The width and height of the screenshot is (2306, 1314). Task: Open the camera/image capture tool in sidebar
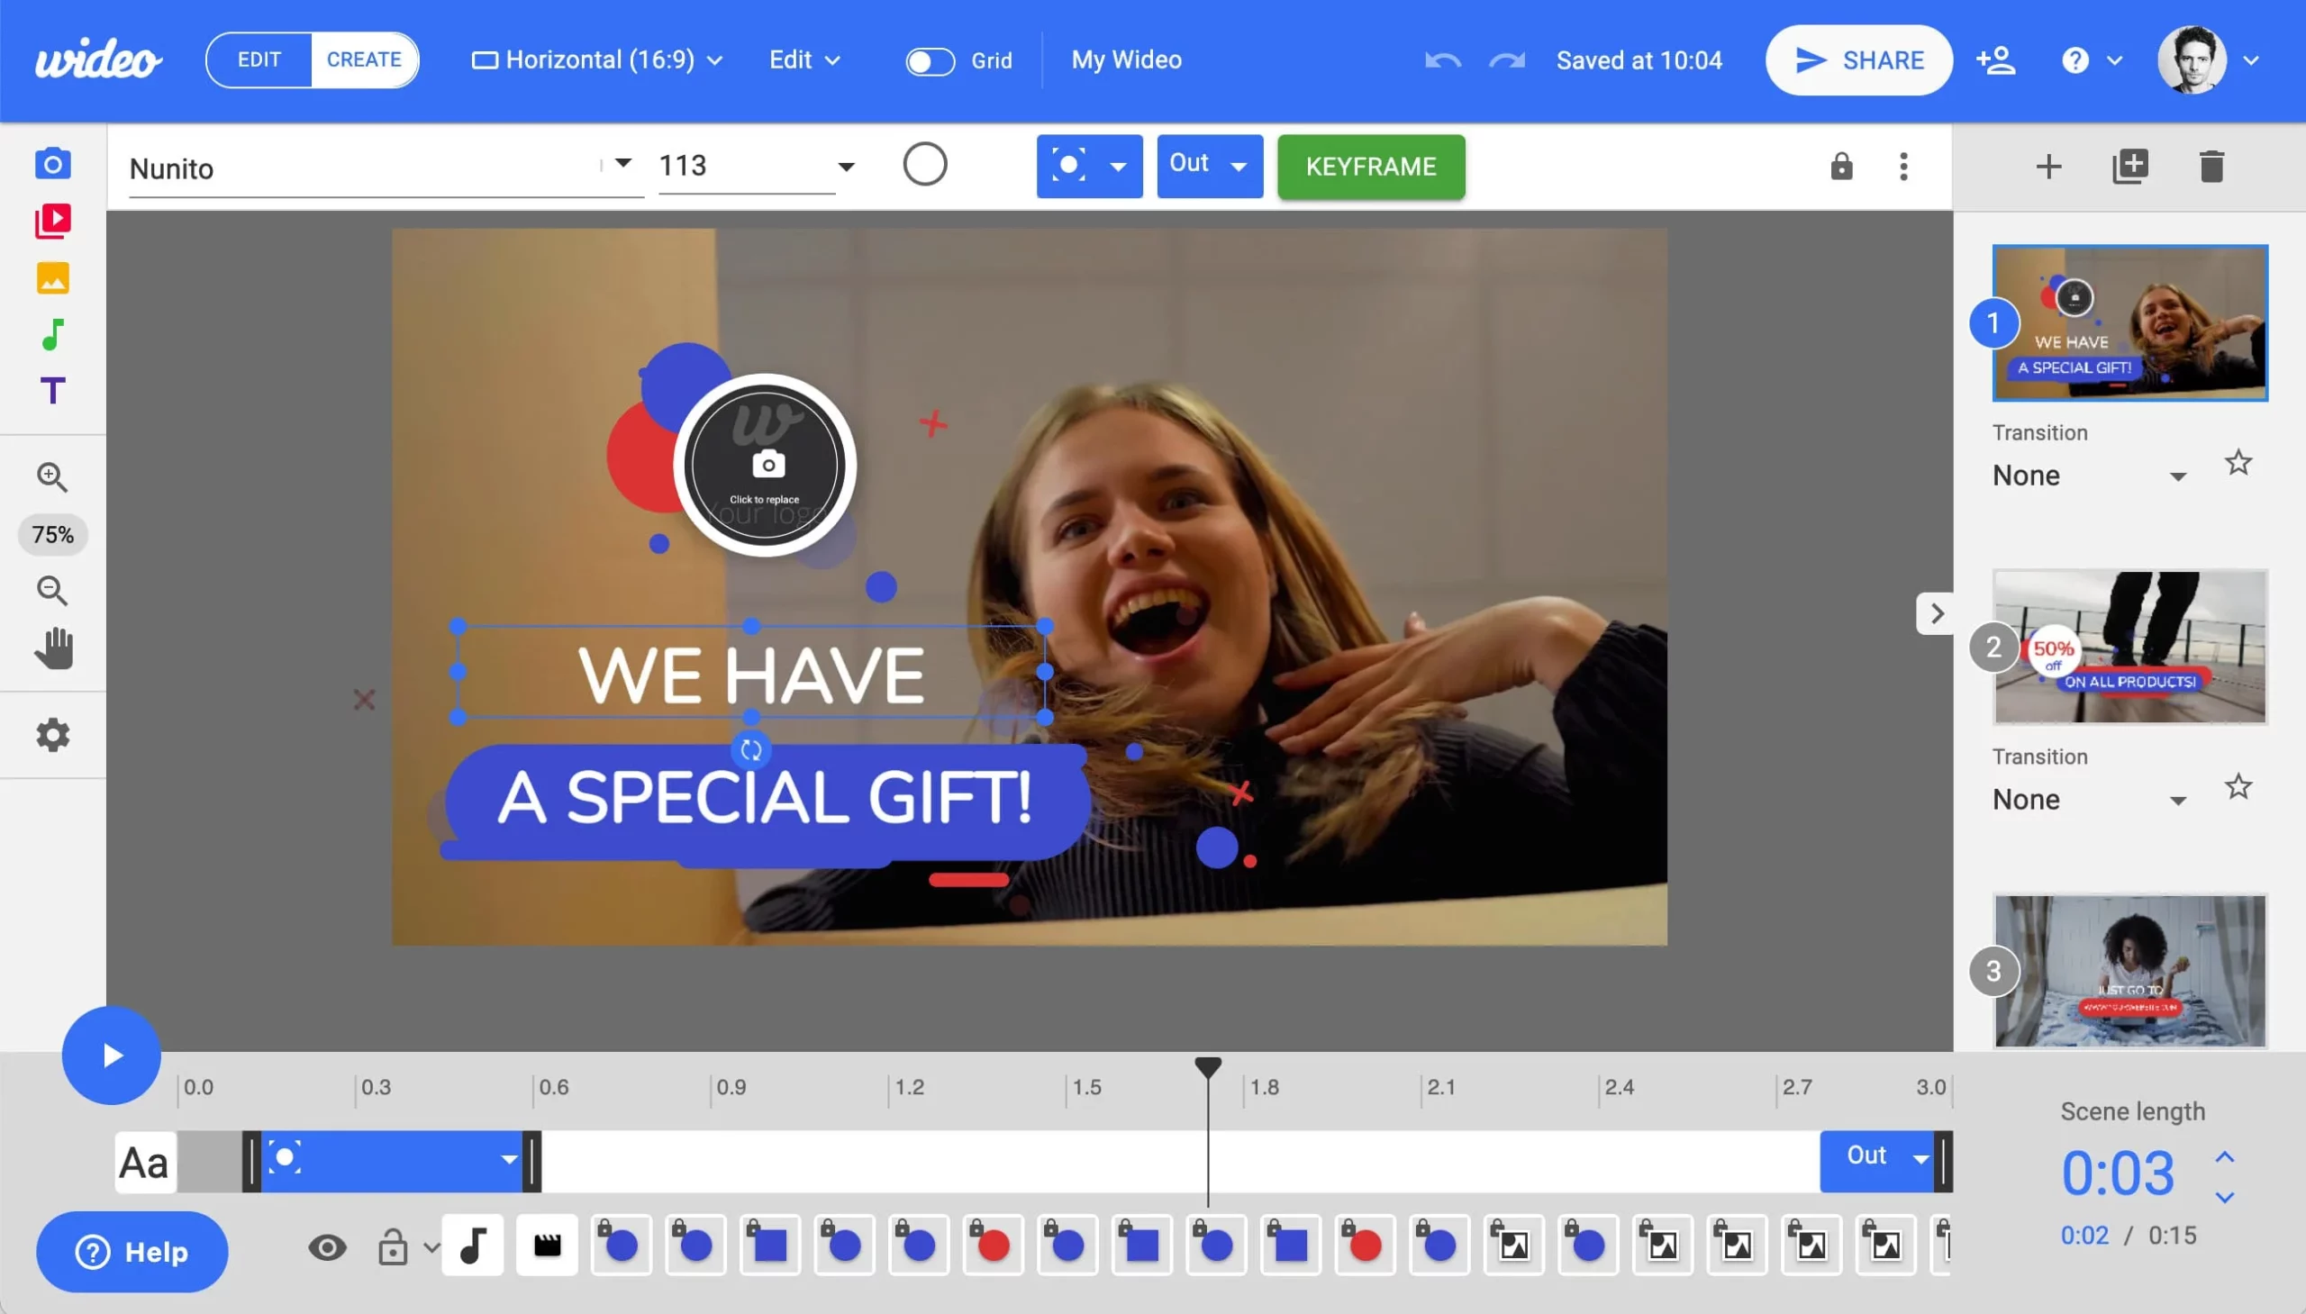(52, 164)
